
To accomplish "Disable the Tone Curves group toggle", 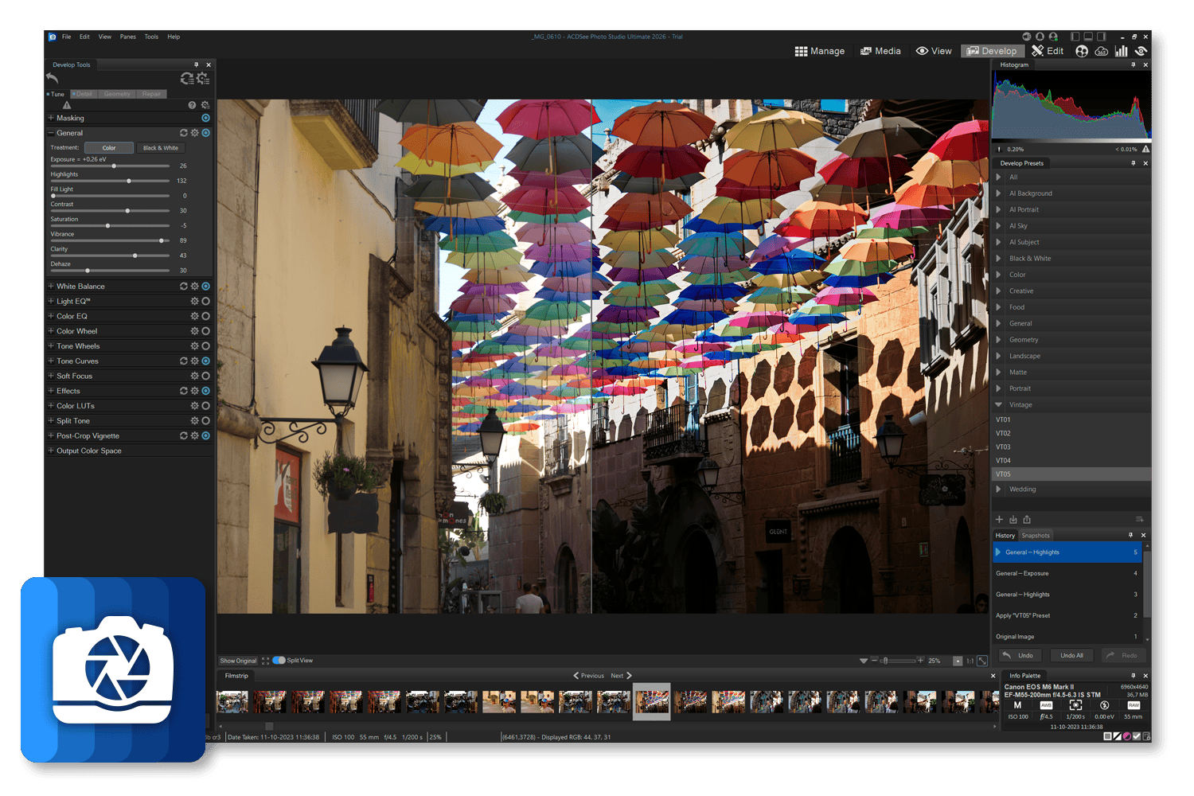I will 205,361.
